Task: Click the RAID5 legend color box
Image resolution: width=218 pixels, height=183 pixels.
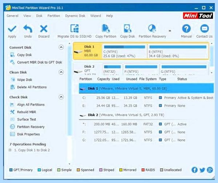Action: (143, 170)
